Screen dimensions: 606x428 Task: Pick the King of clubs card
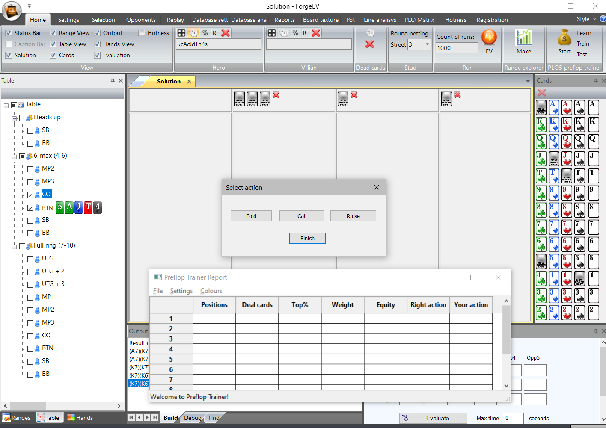541,124
